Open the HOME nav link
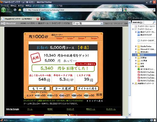 point(28,23)
